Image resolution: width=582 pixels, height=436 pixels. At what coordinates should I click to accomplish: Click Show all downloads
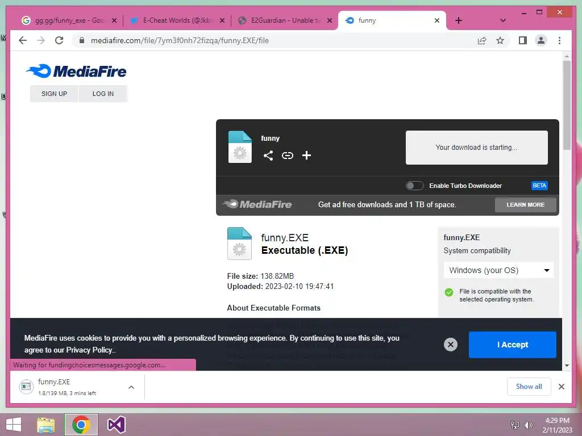point(529,387)
